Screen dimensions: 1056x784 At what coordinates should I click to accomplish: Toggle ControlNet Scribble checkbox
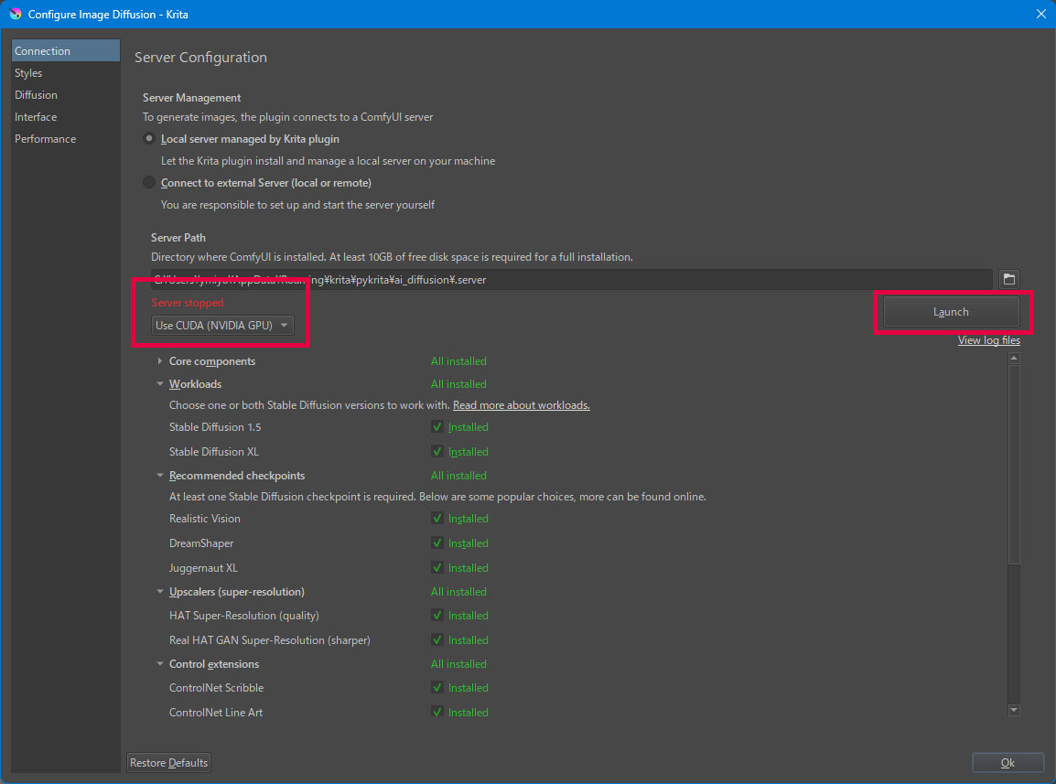click(x=437, y=687)
